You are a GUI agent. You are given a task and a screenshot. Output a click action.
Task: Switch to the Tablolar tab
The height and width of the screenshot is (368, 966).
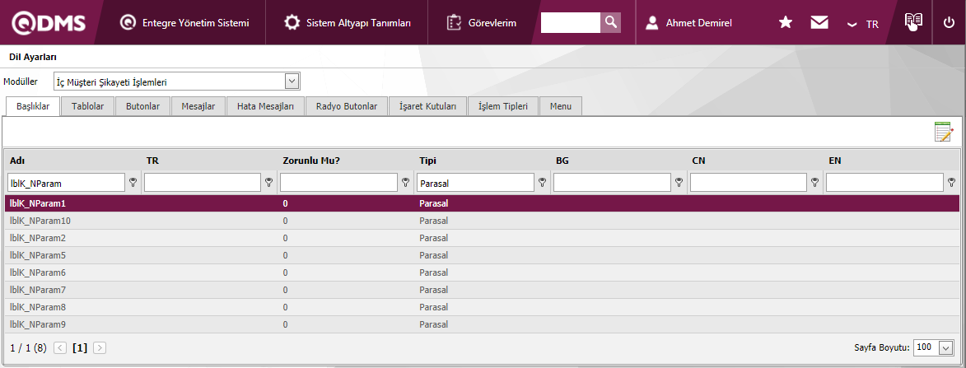[87, 106]
